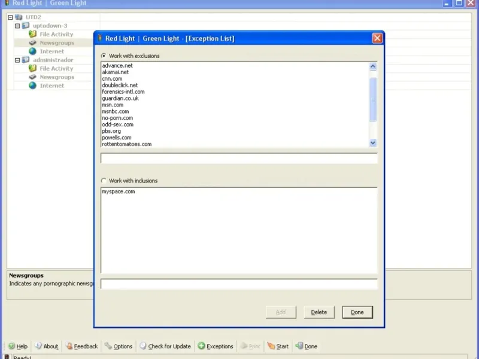The width and height of the screenshot is (479, 359).
Task: Click the About info icon
Action: pos(38,346)
